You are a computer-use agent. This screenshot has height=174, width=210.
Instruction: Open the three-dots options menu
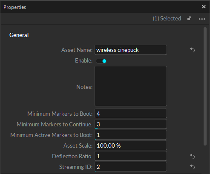(202, 19)
